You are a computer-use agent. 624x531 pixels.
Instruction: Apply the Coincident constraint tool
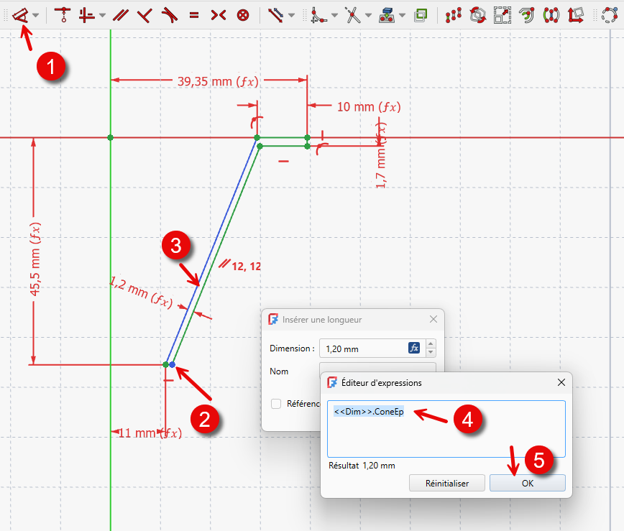[63, 15]
